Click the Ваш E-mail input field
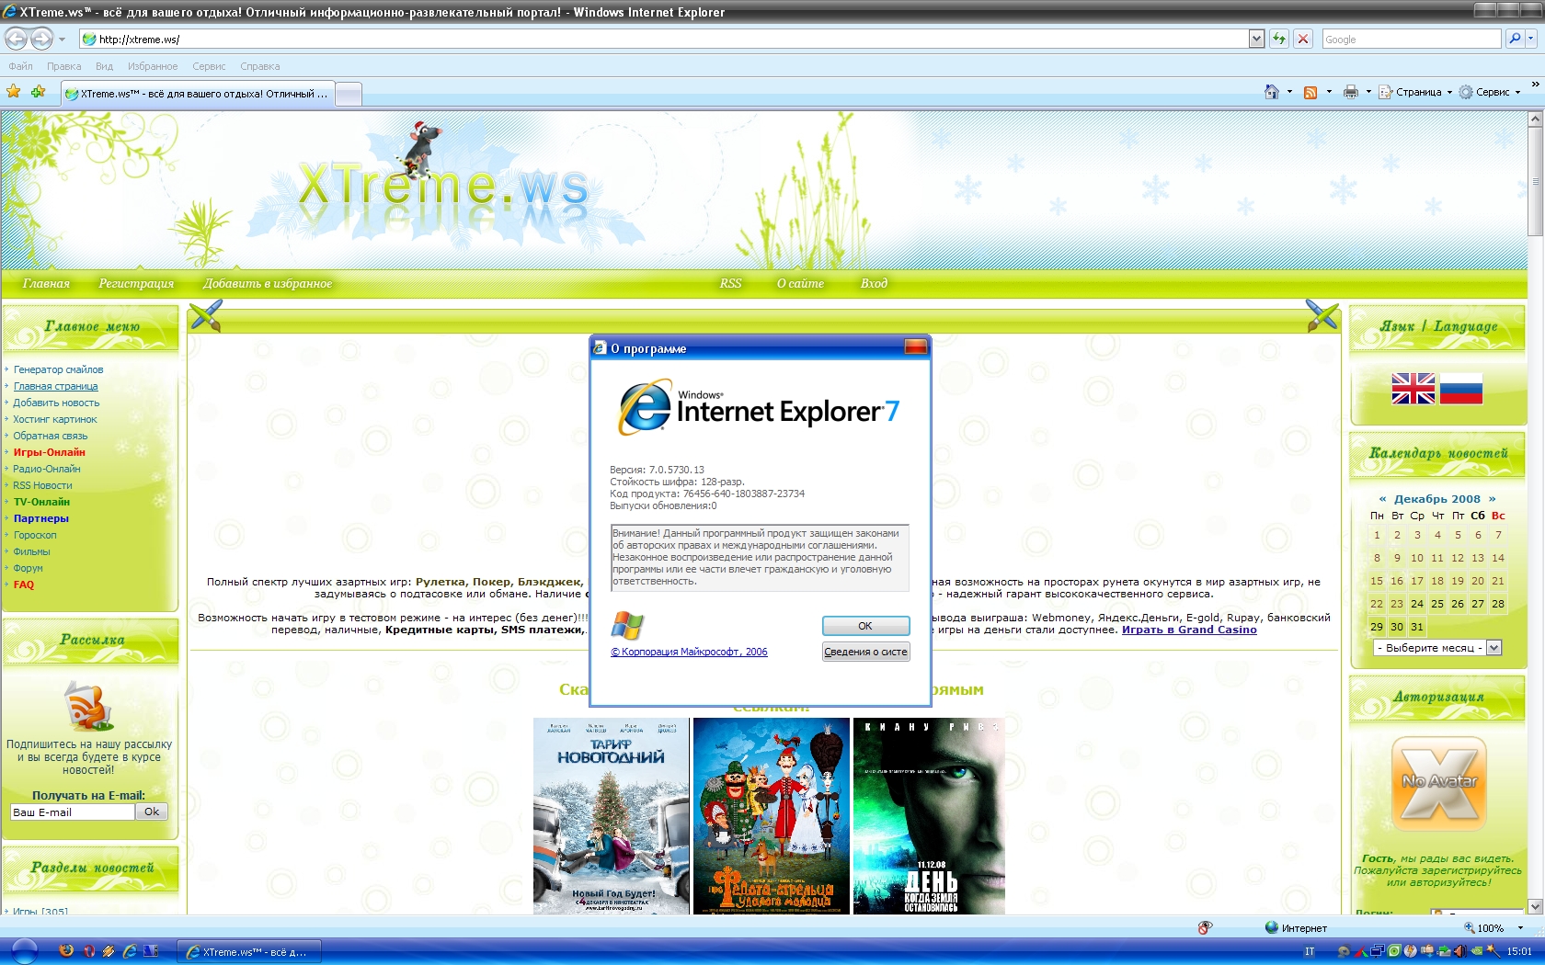Viewport: 1545px width, 965px height. click(x=72, y=812)
